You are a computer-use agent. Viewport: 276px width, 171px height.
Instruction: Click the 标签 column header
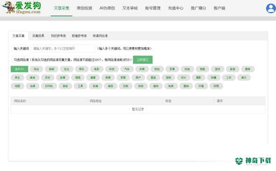168,101
